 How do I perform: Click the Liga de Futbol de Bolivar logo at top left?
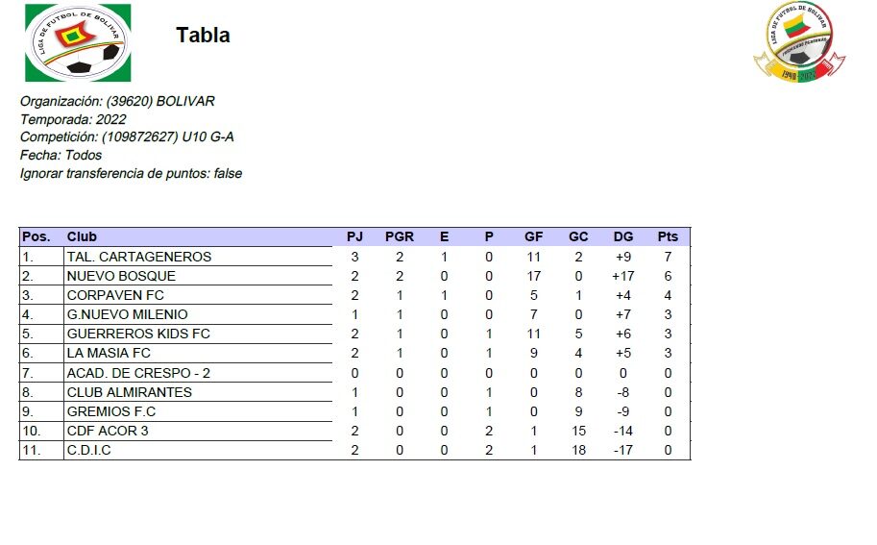[x=78, y=42]
